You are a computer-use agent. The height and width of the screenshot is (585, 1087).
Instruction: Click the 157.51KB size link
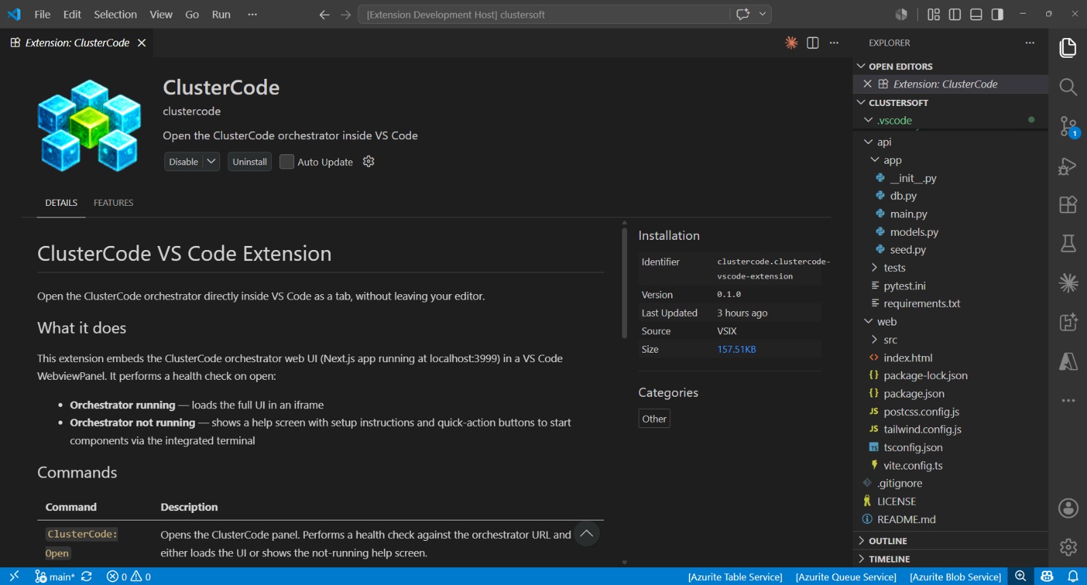736,349
